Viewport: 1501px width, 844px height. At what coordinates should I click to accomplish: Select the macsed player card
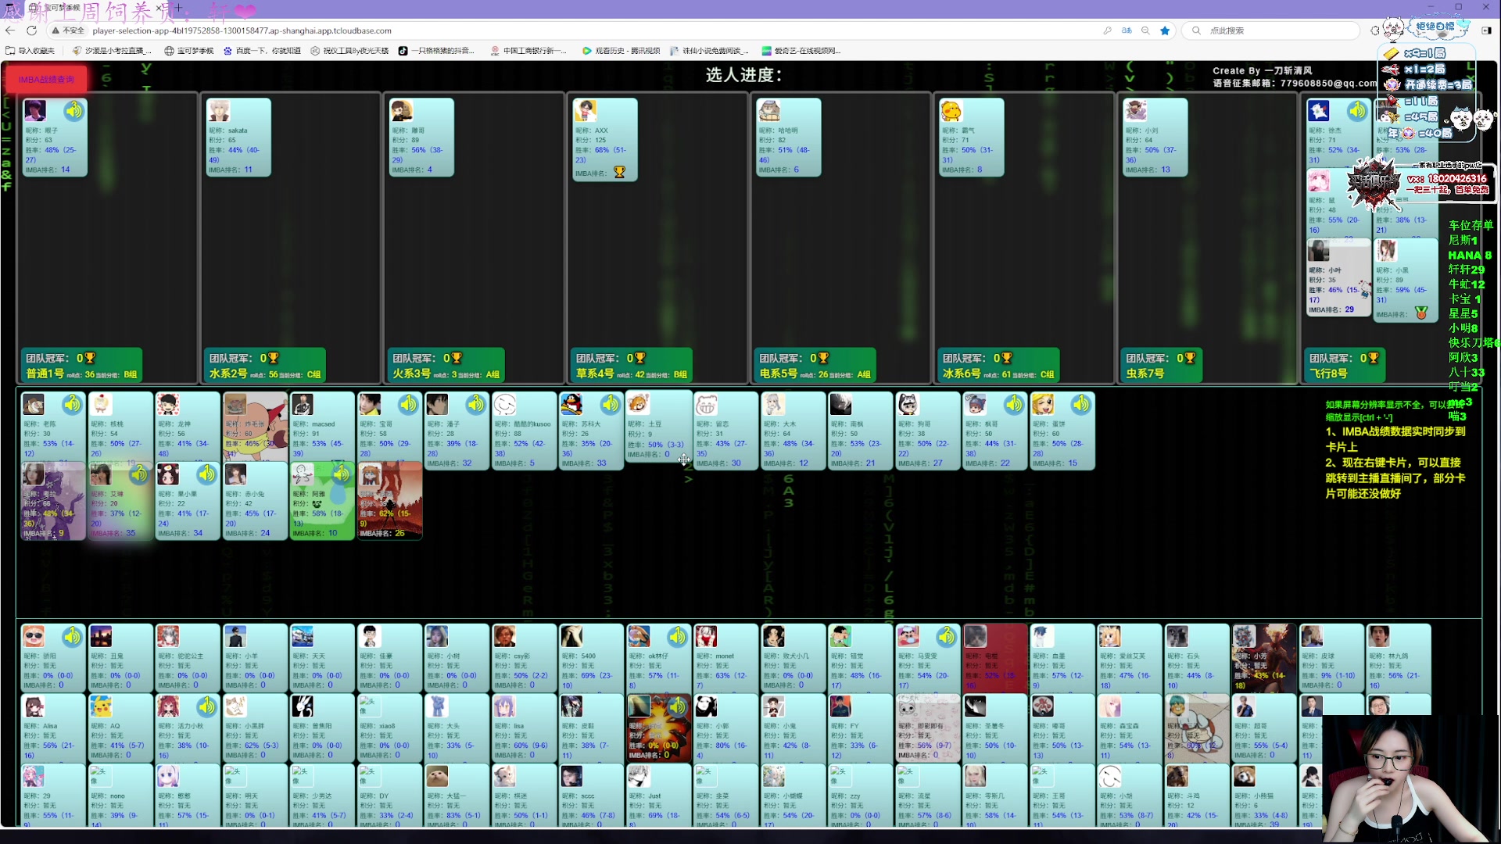(322, 426)
